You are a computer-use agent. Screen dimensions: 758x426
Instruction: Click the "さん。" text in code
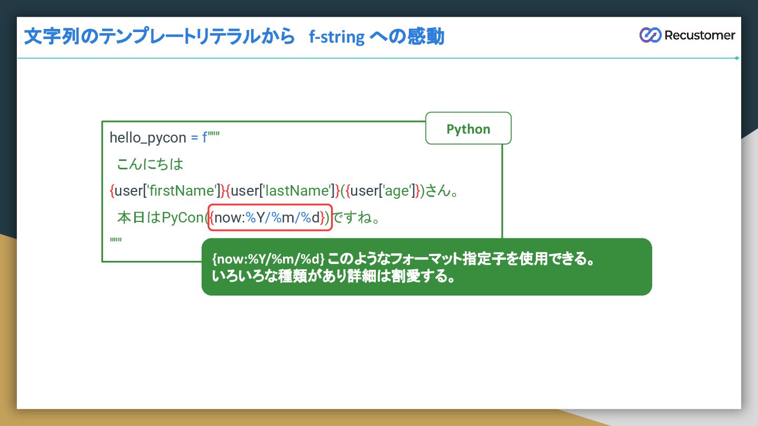pos(442,191)
